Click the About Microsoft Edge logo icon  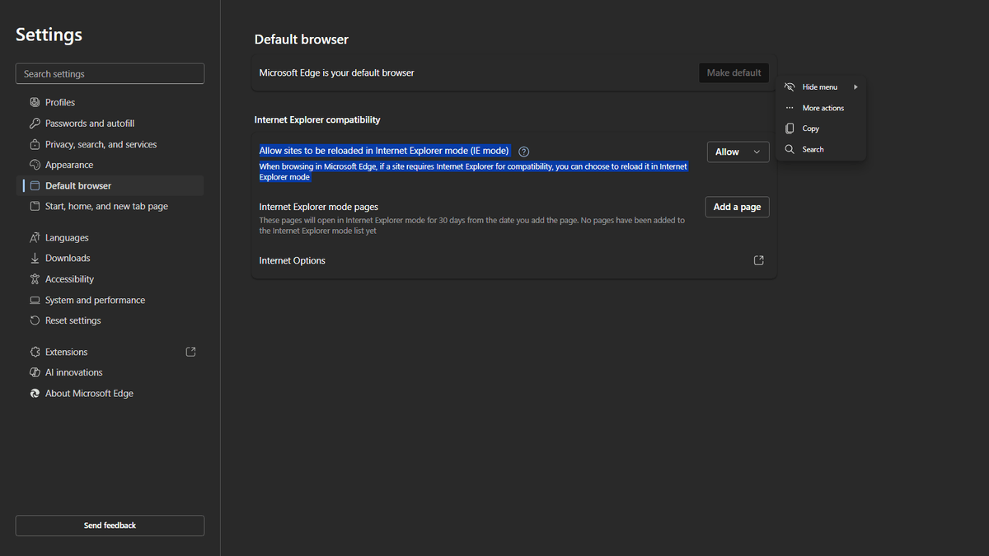(x=35, y=394)
